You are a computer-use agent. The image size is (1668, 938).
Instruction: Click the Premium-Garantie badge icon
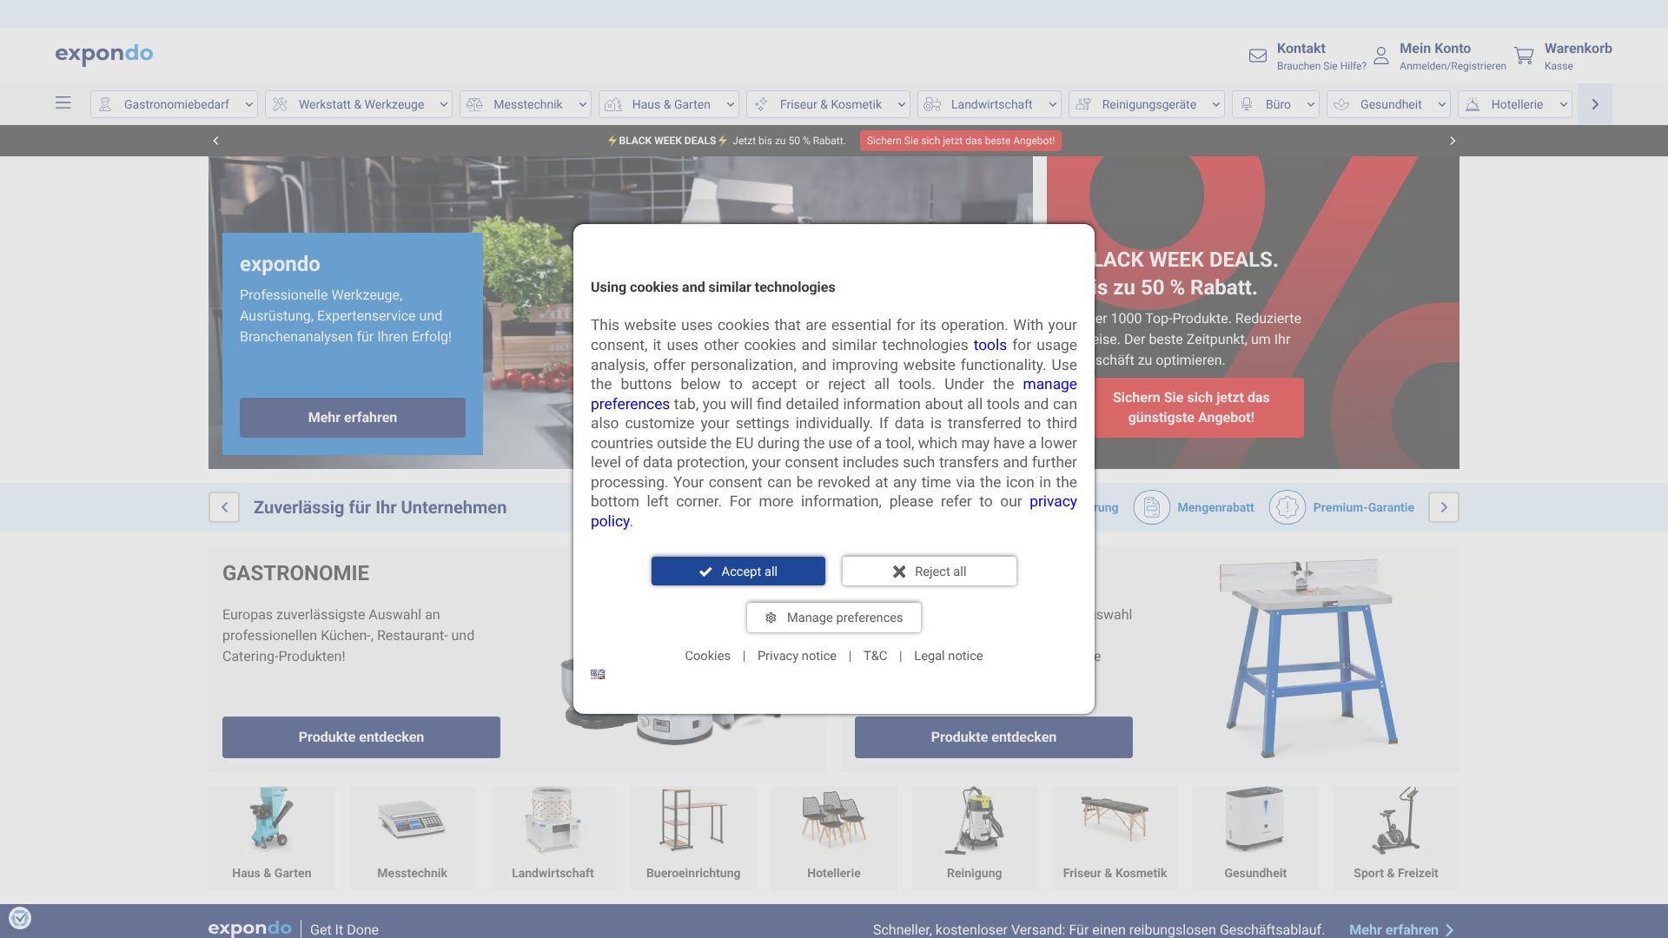coord(1287,507)
